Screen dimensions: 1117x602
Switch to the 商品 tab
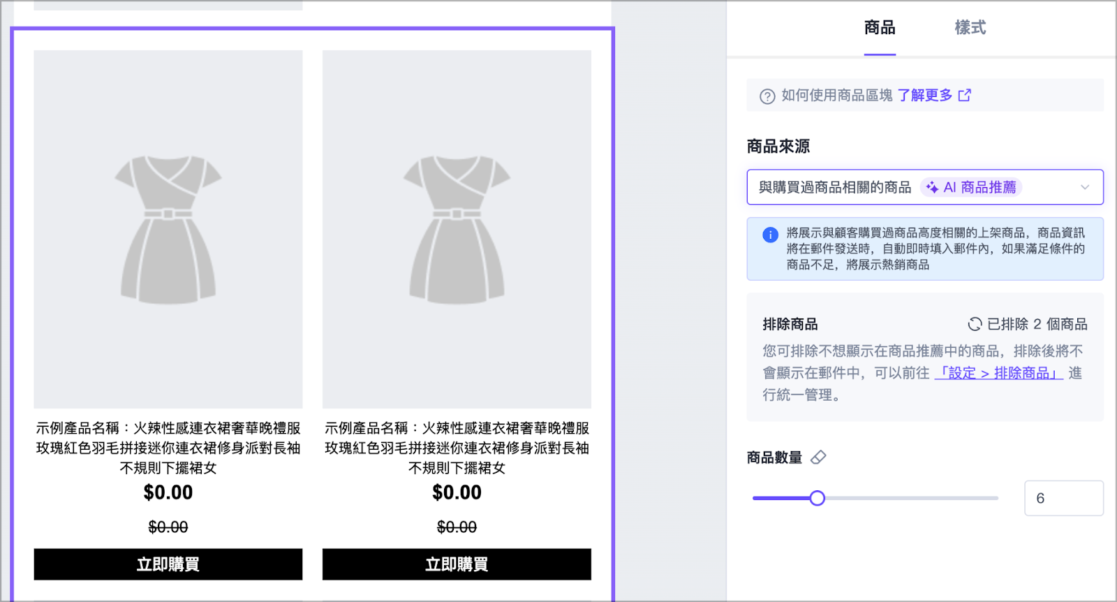880,28
